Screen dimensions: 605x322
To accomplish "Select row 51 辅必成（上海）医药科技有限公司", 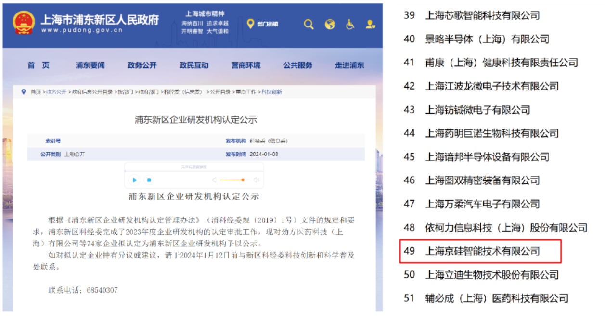I will pos(486,298).
